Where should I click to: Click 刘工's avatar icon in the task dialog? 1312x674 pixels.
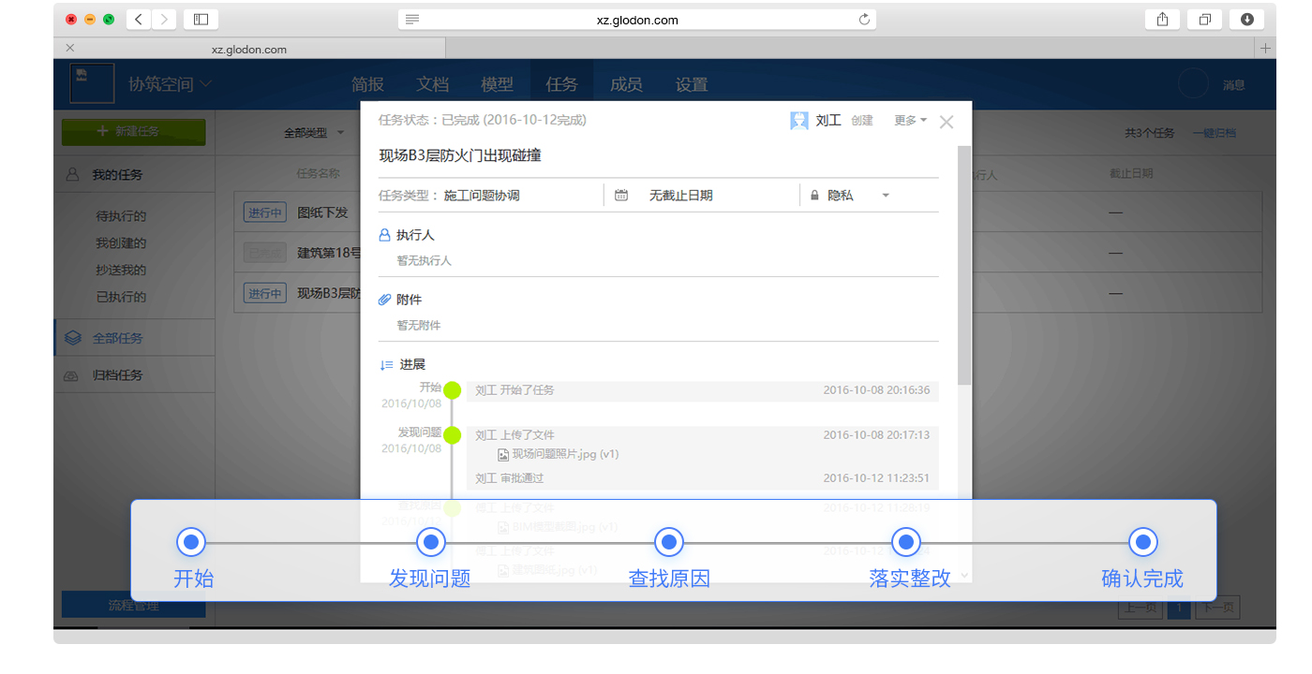pos(798,120)
